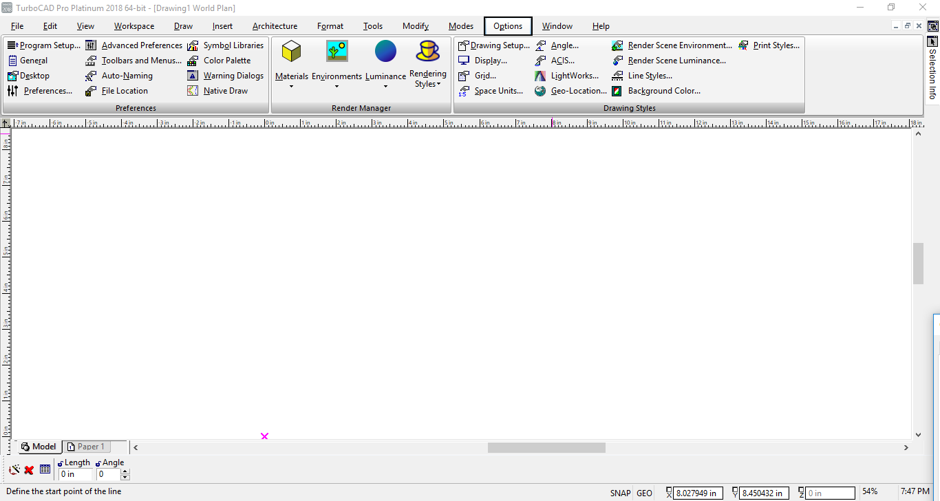
Task: Click the vertical scrollbar thumb
Action: tap(918, 264)
